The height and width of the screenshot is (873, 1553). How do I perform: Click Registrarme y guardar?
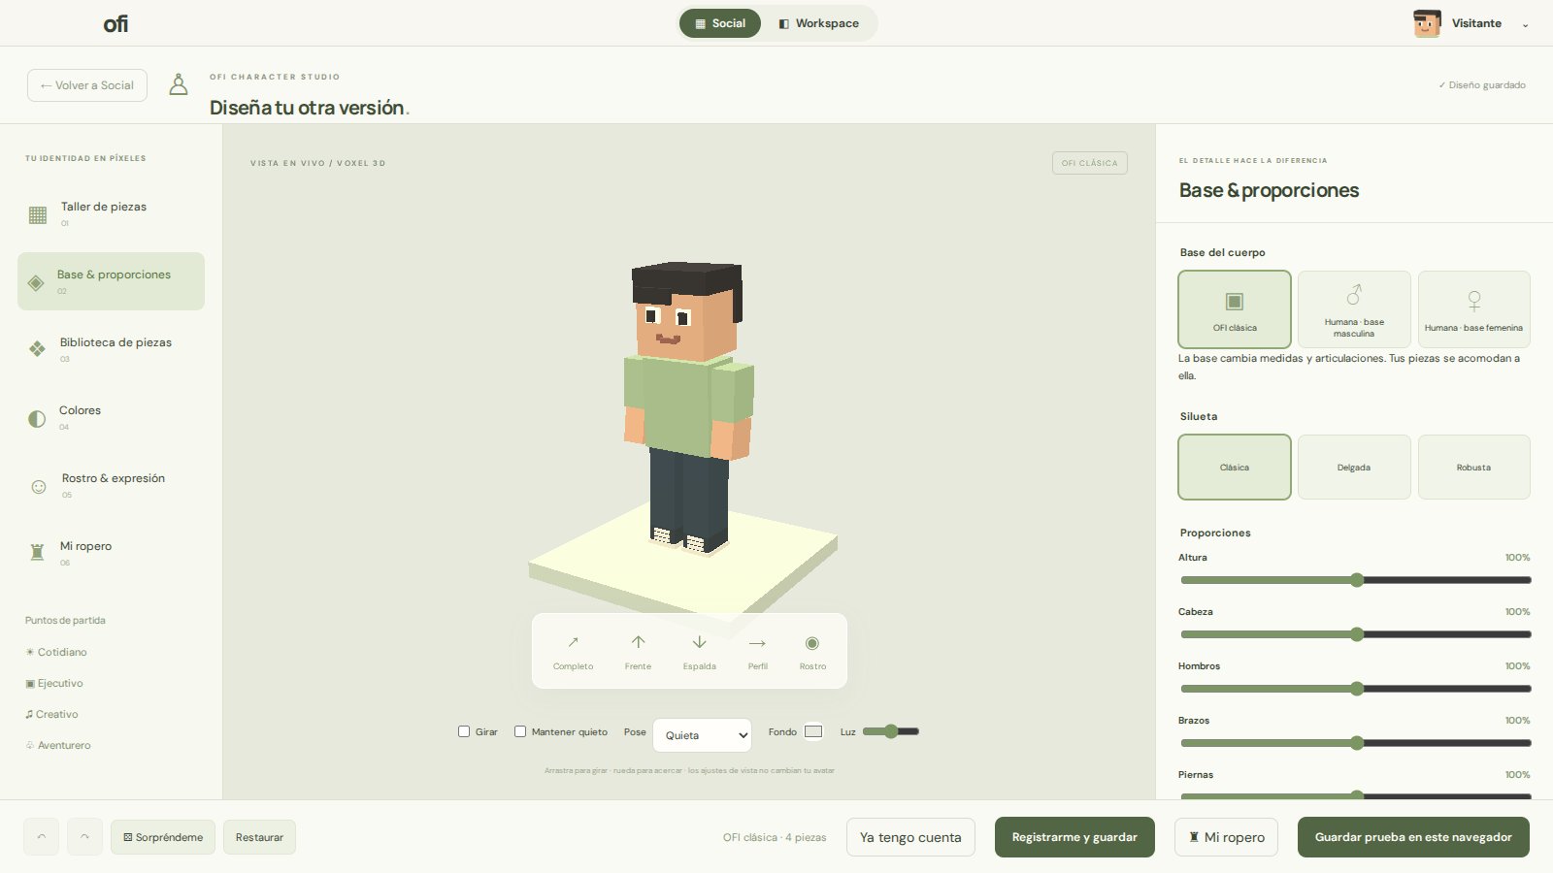1074,837
